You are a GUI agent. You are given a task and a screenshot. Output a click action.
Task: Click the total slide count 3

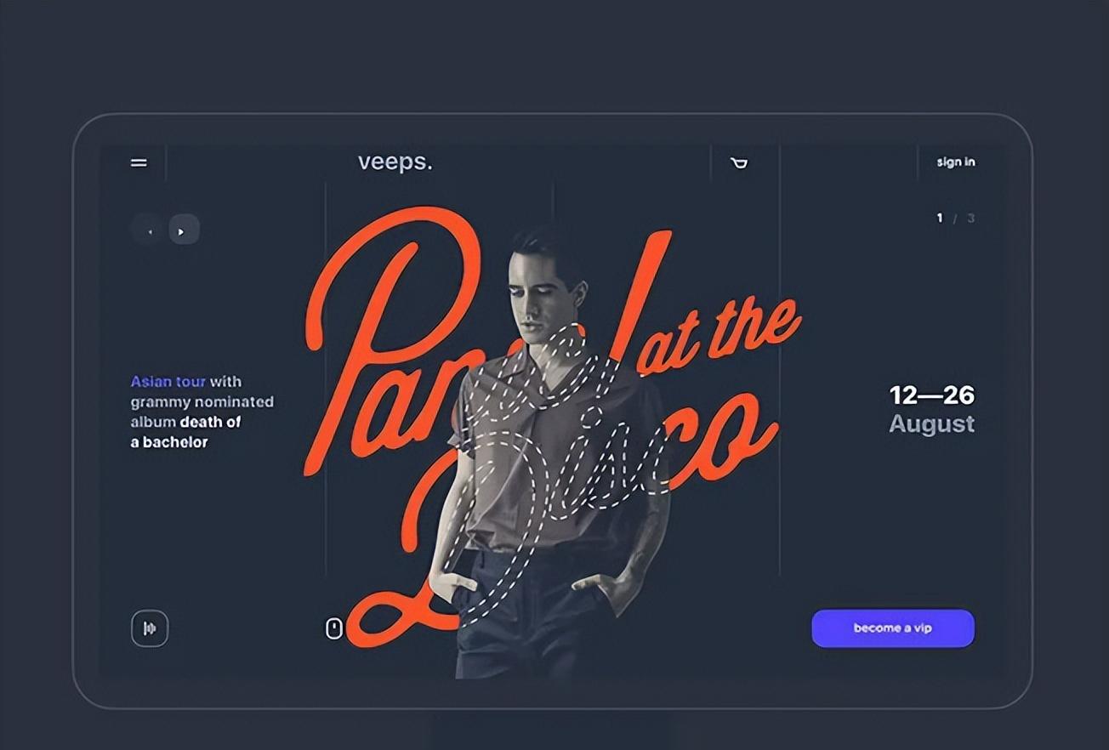tap(970, 219)
